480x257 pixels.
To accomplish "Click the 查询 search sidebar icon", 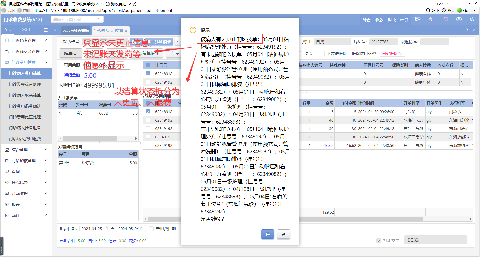I will [x=7, y=172].
